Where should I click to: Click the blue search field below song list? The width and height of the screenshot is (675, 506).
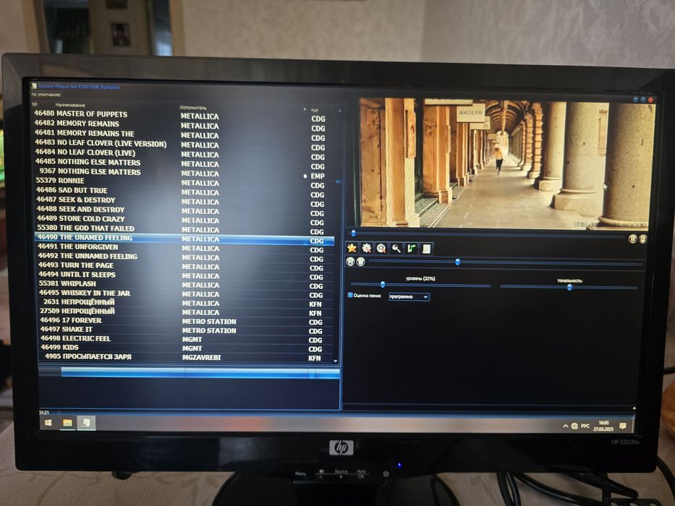pyautogui.click(x=200, y=372)
